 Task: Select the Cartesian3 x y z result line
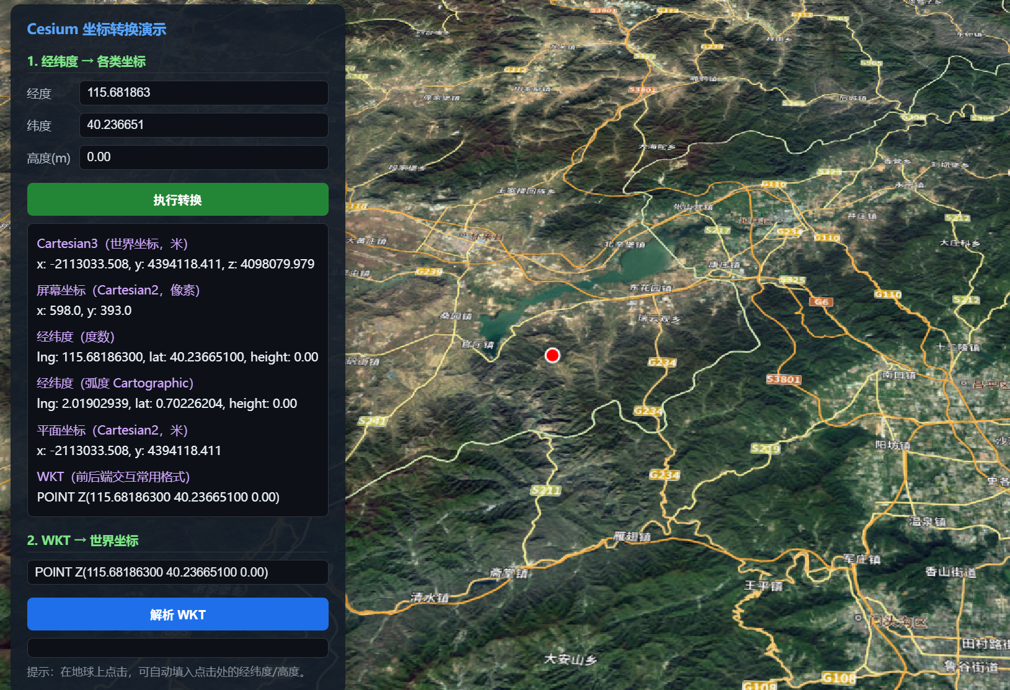[x=175, y=264]
